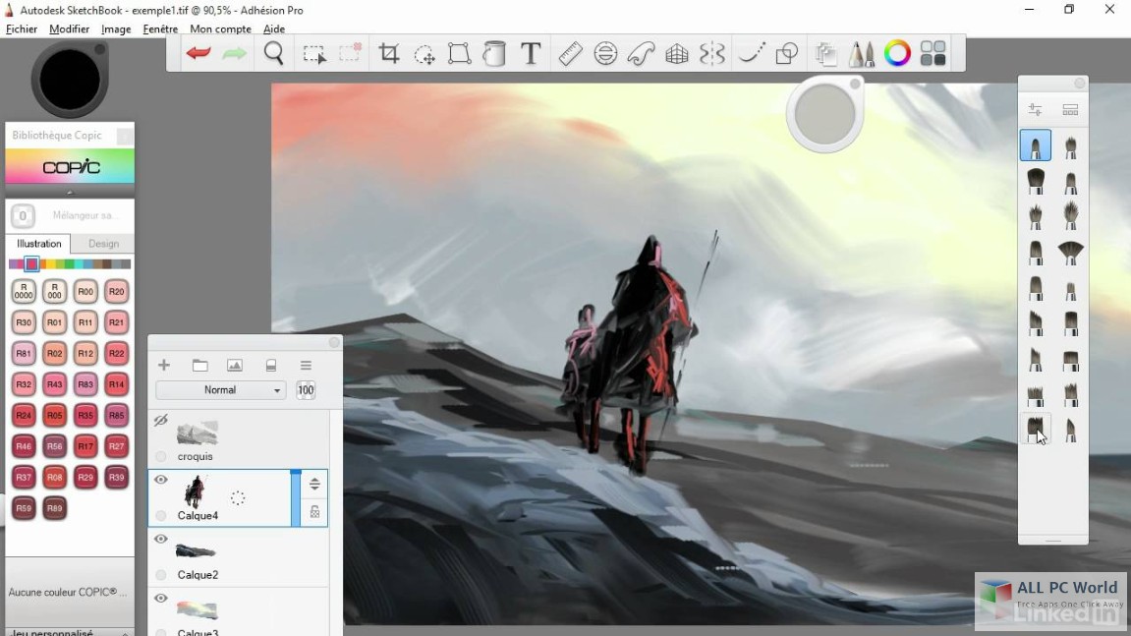Open the Mon compte menu
Viewport: 1131px width, 636px height.
221,29
